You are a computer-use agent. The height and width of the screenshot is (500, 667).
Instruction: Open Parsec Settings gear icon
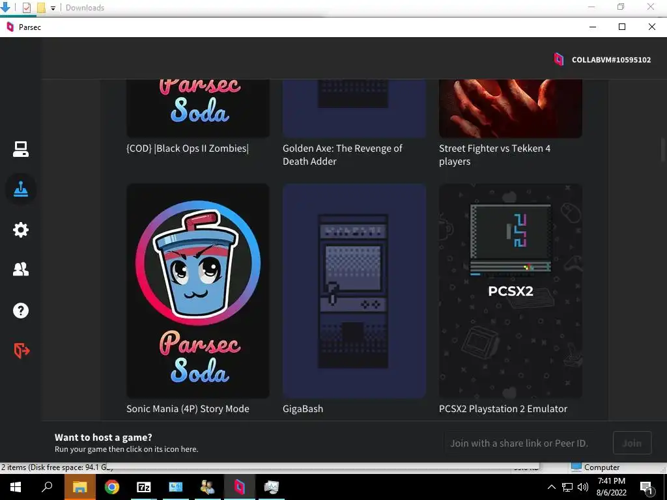tap(20, 230)
